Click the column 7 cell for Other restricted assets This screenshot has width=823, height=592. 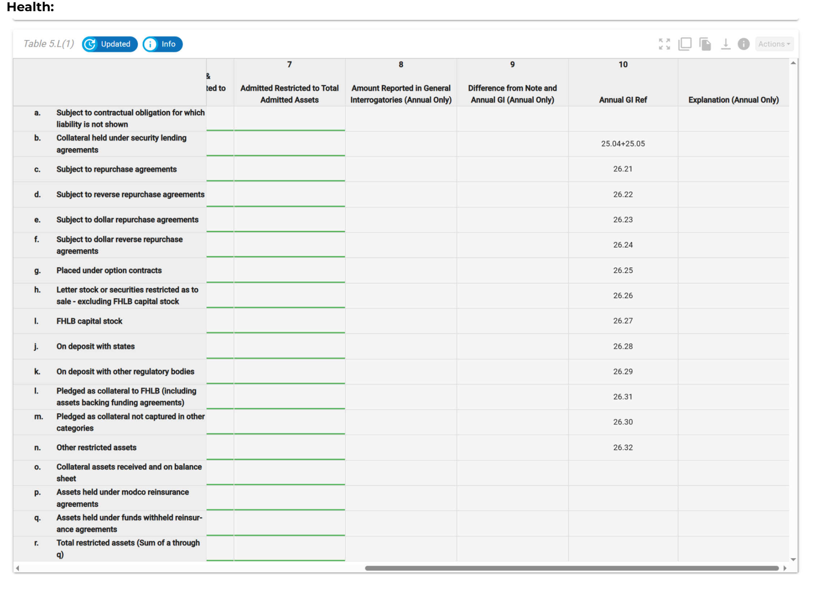289,447
